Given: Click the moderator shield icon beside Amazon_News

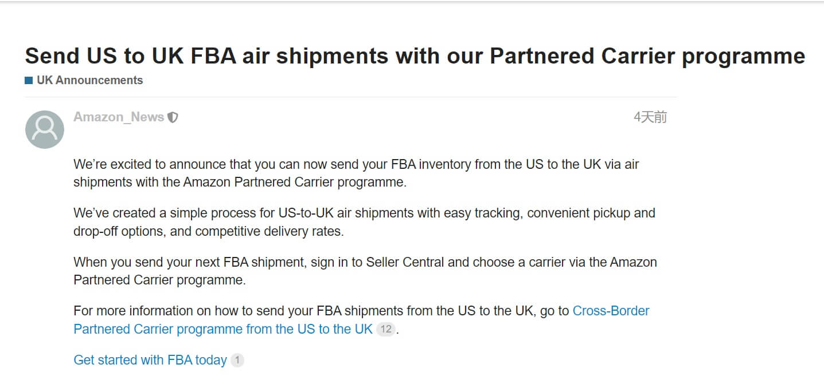Looking at the screenshot, I should [173, 117].
